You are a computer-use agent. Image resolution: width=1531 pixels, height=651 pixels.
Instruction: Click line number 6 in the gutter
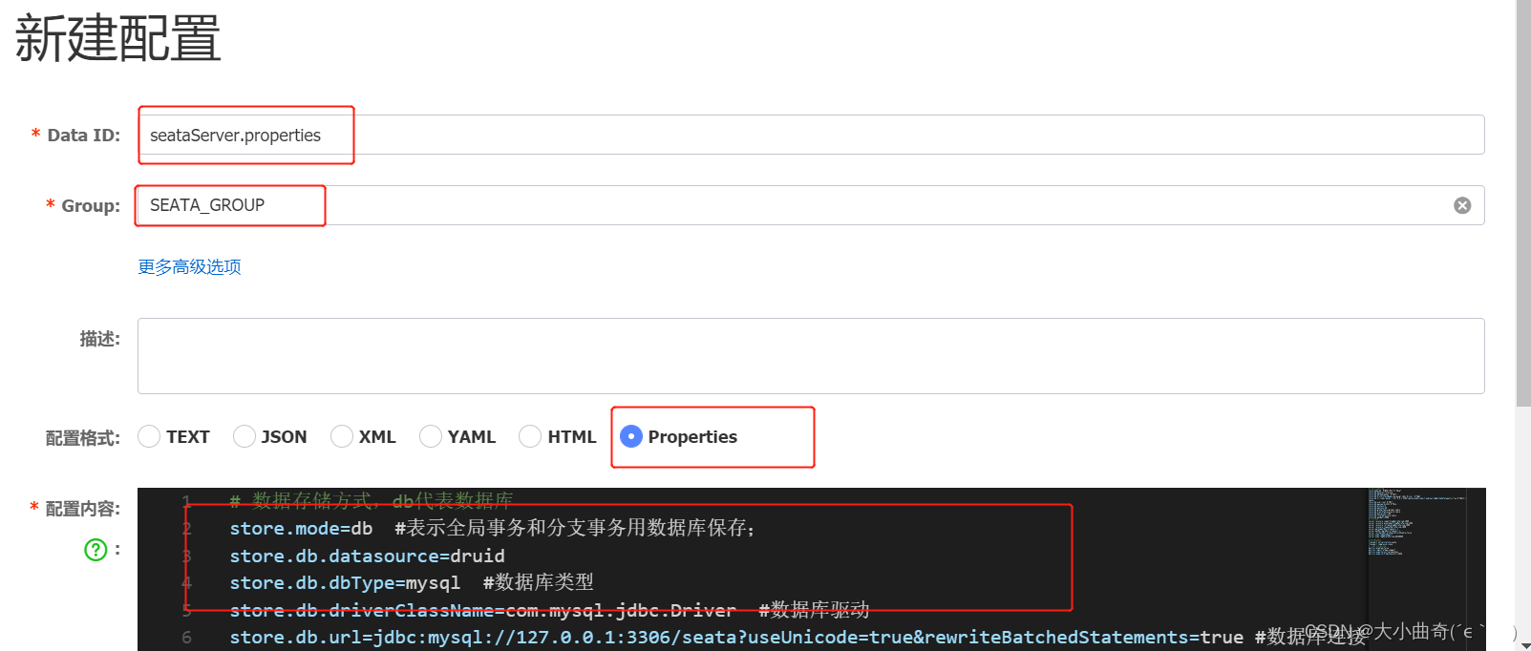186,637
